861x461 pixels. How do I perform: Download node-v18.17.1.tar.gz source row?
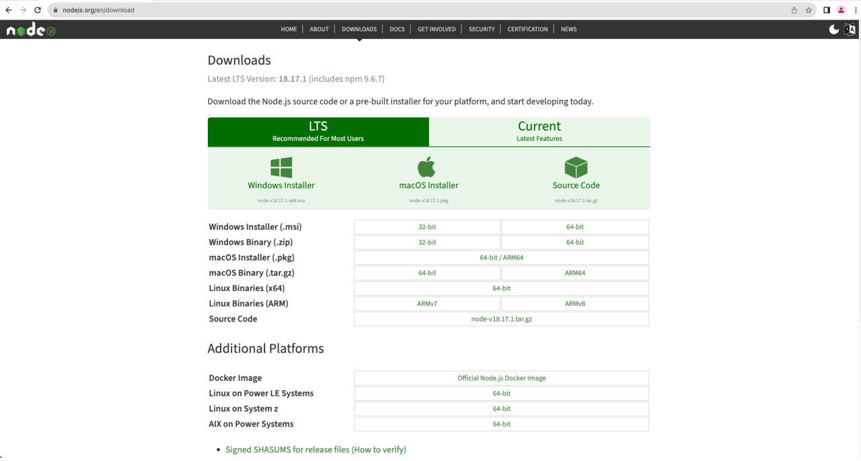[x=501, y=319]
